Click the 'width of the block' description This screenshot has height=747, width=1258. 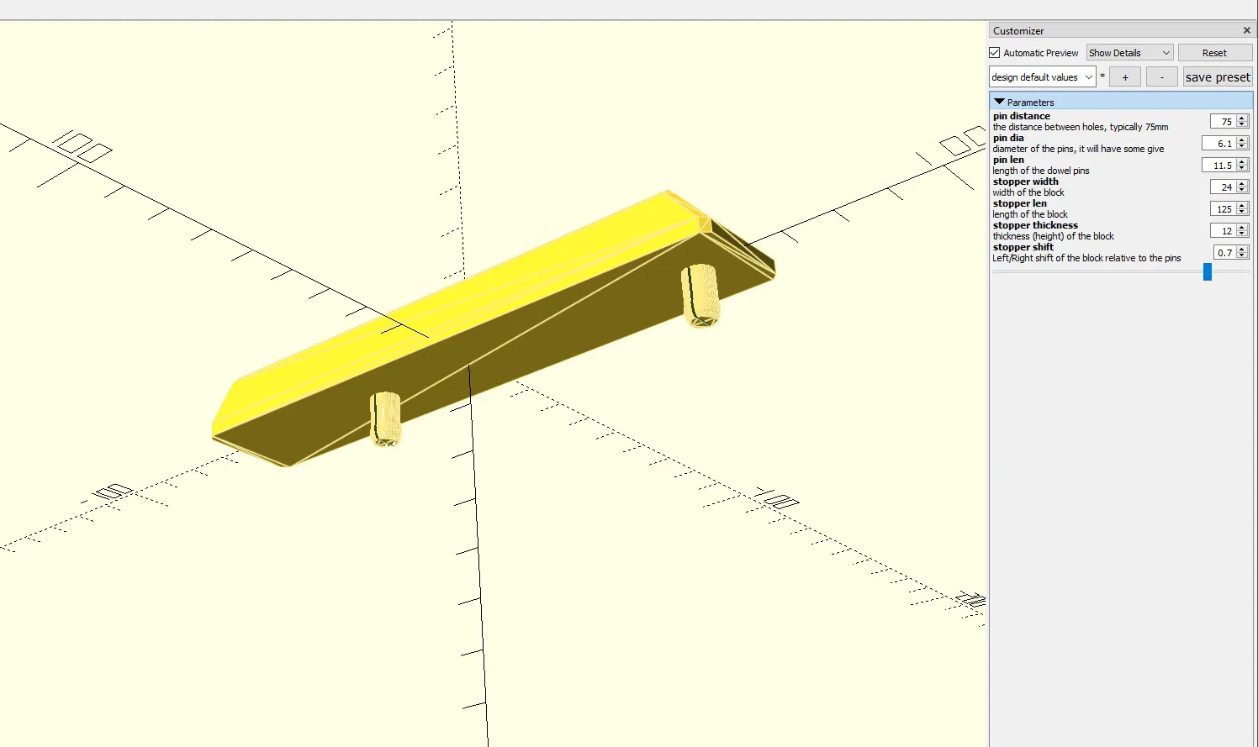click(x=1028, y=192)
